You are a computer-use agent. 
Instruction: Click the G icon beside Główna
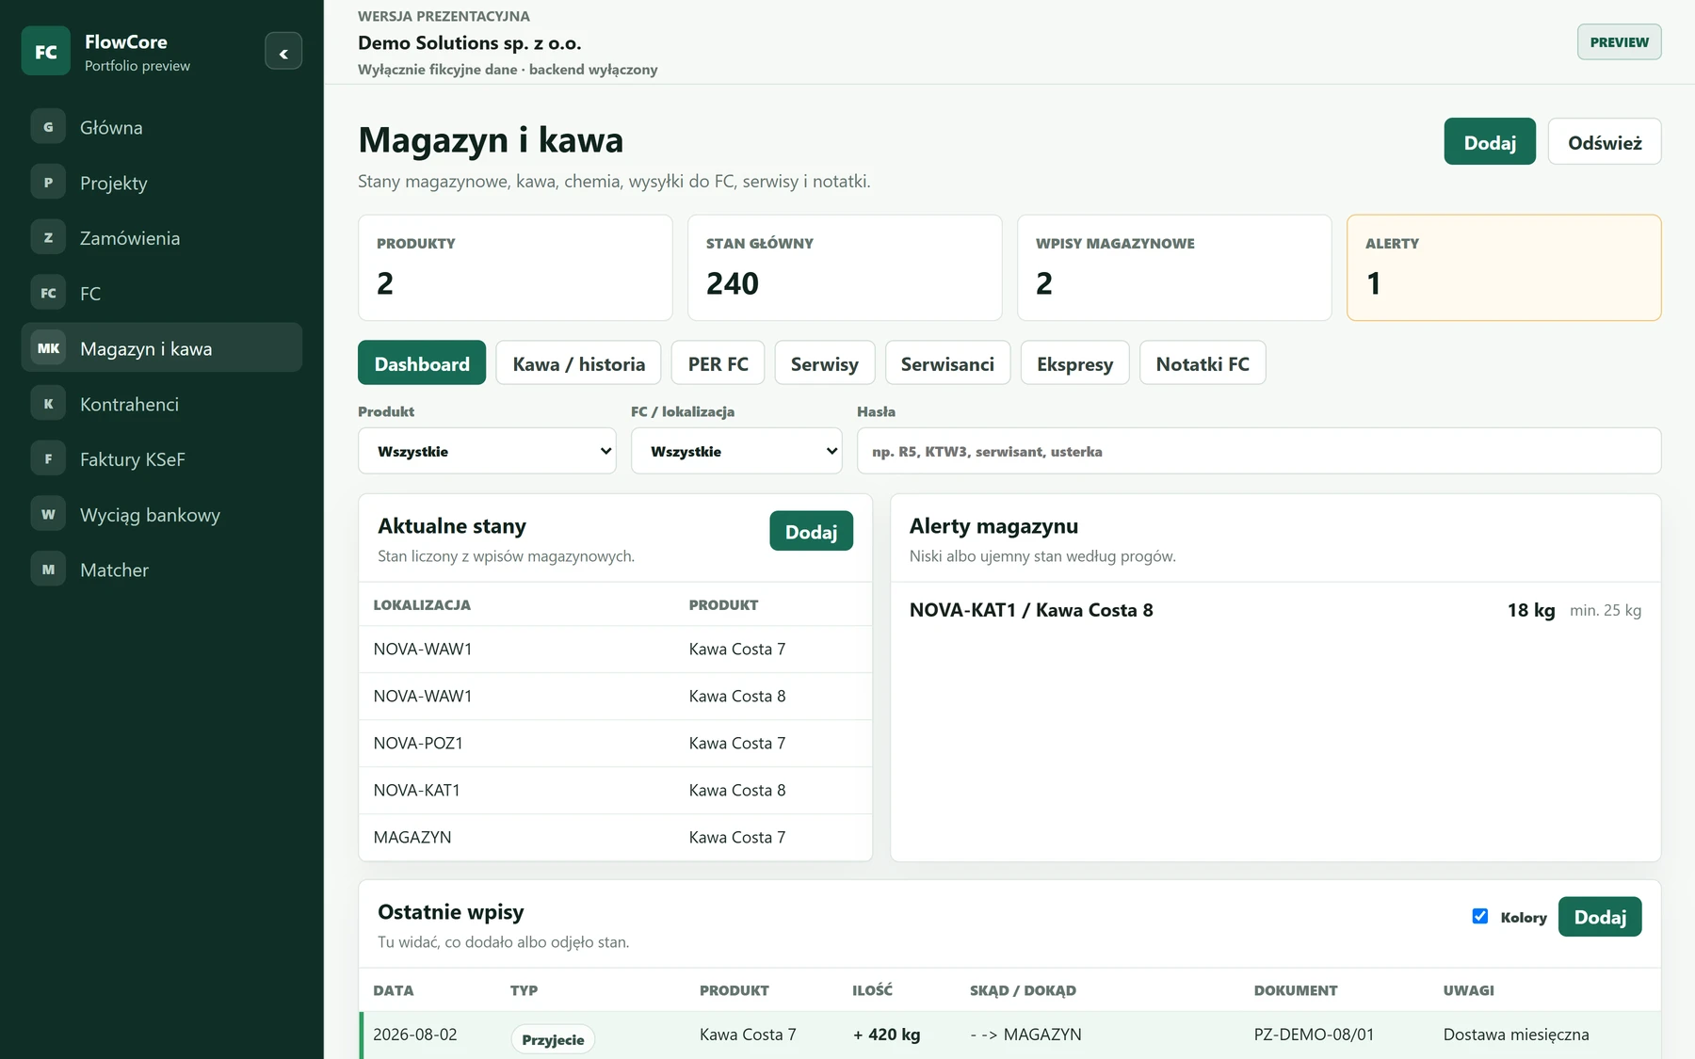[48, 127]
